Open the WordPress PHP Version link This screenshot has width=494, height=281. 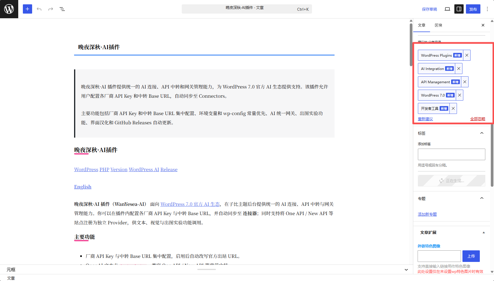pyautogui.click(x=101, y=169)
